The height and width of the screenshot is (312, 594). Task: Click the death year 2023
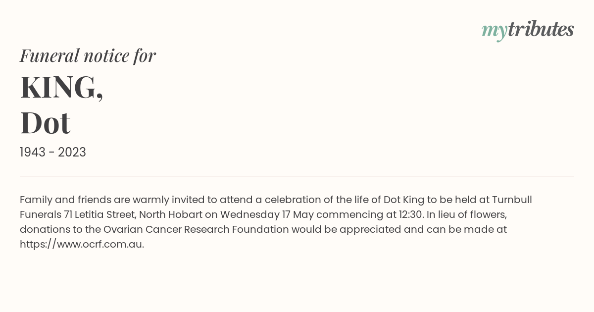point(72,153)
